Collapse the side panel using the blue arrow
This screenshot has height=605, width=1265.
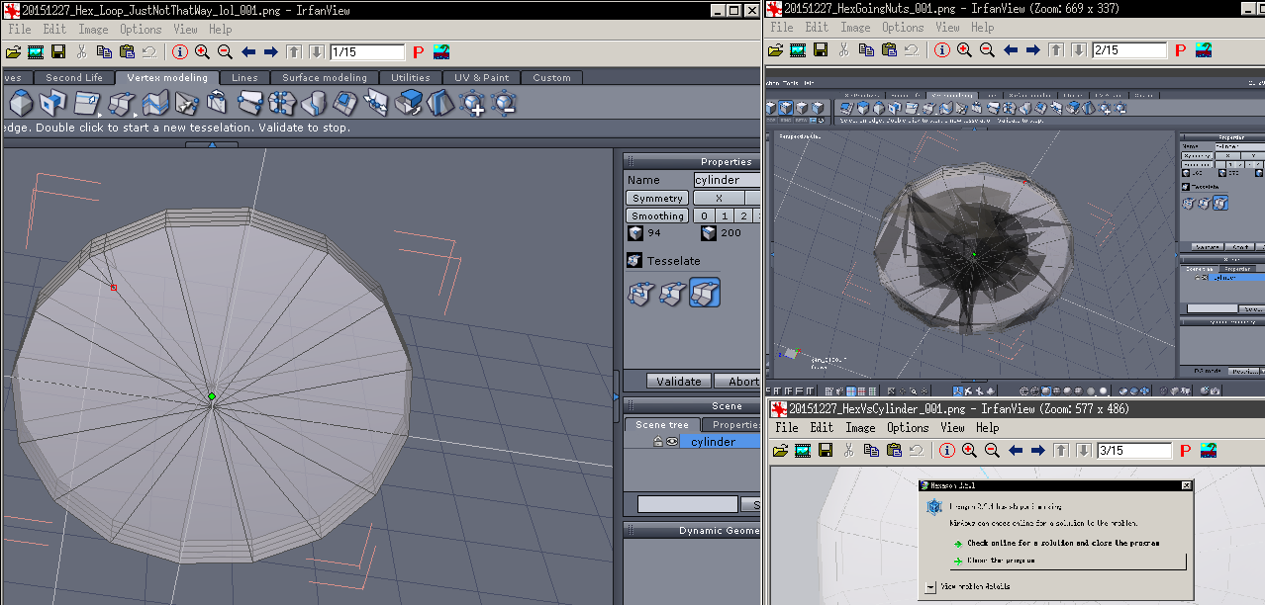[x=617, y=396]
